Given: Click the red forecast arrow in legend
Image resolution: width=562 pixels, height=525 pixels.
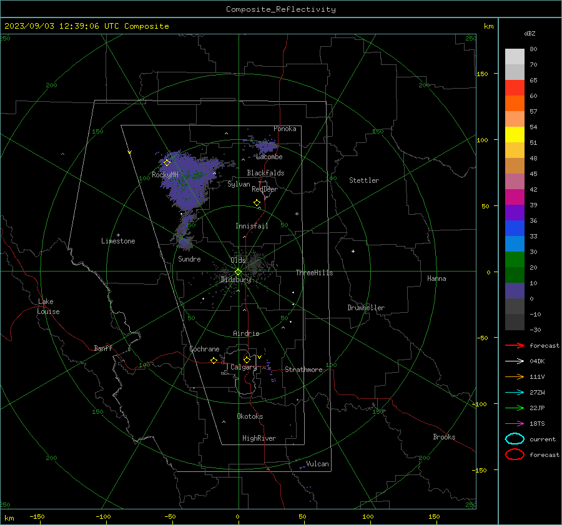Looking at the screenshot, I should (515, 345).
